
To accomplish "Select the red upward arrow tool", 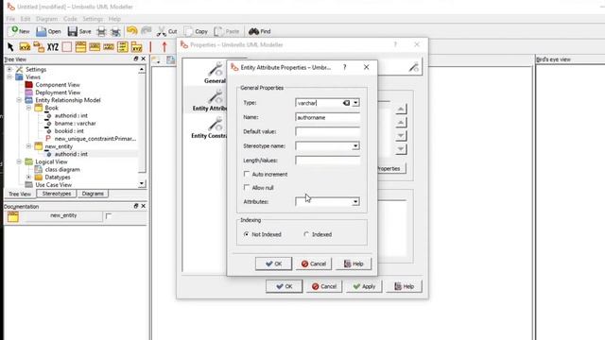I will pos(164,47).
